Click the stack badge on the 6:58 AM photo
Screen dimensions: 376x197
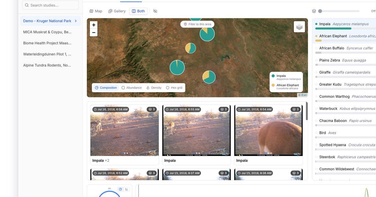coord(152,109)
